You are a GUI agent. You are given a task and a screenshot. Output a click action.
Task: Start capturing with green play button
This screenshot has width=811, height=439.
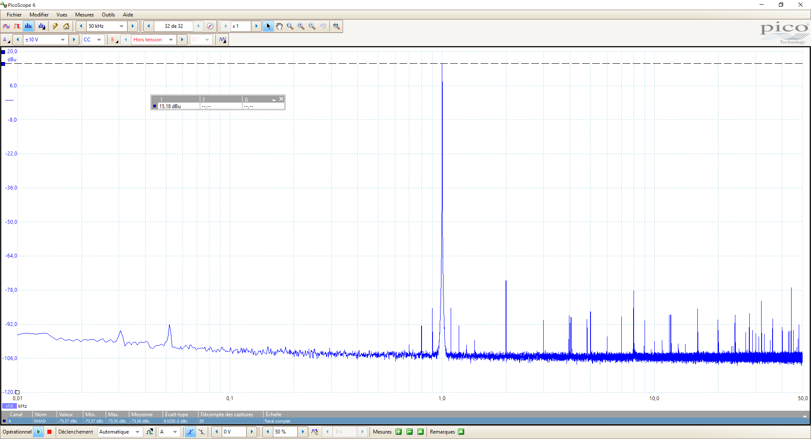[38, 432]
